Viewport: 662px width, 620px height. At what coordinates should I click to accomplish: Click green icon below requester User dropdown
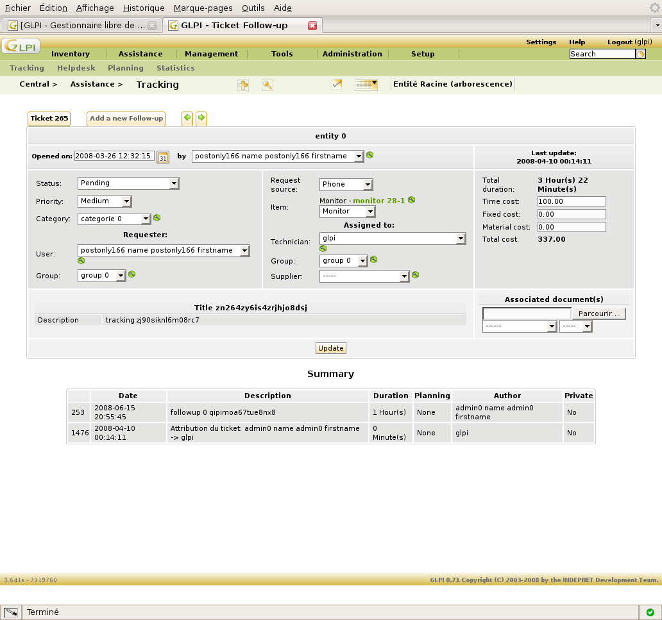81,261
